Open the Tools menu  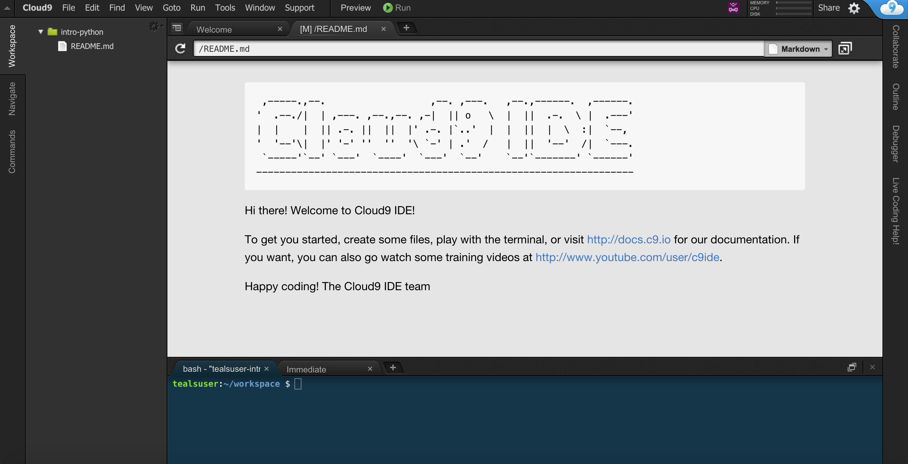pyautogui.click(x=224, y=8)
